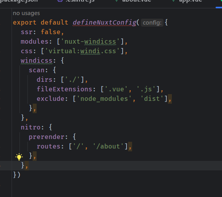This screenshot has height=197, width=222.
Task: Click the 'export' keyword
Action: pyautogui.click(x=25, y=23)
